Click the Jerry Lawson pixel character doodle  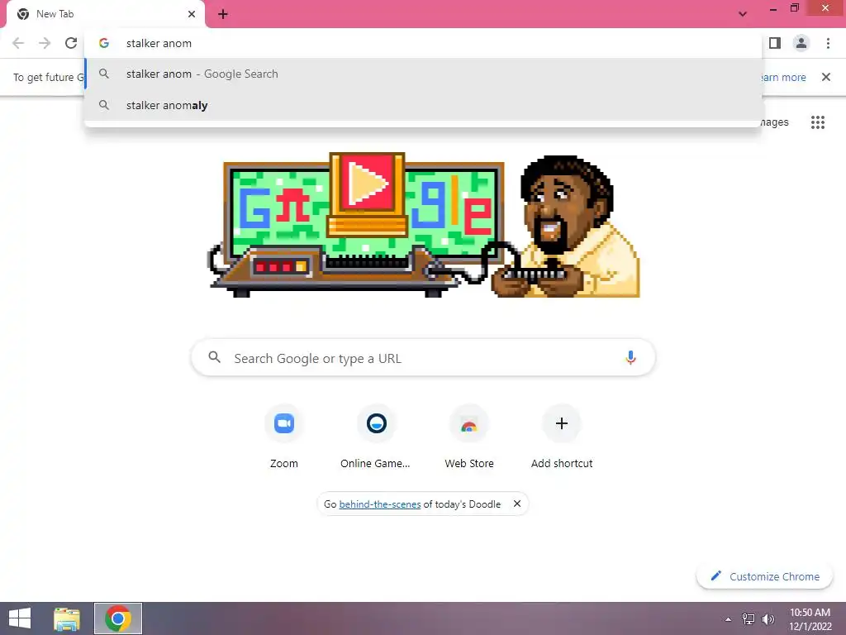click(567, 227)
